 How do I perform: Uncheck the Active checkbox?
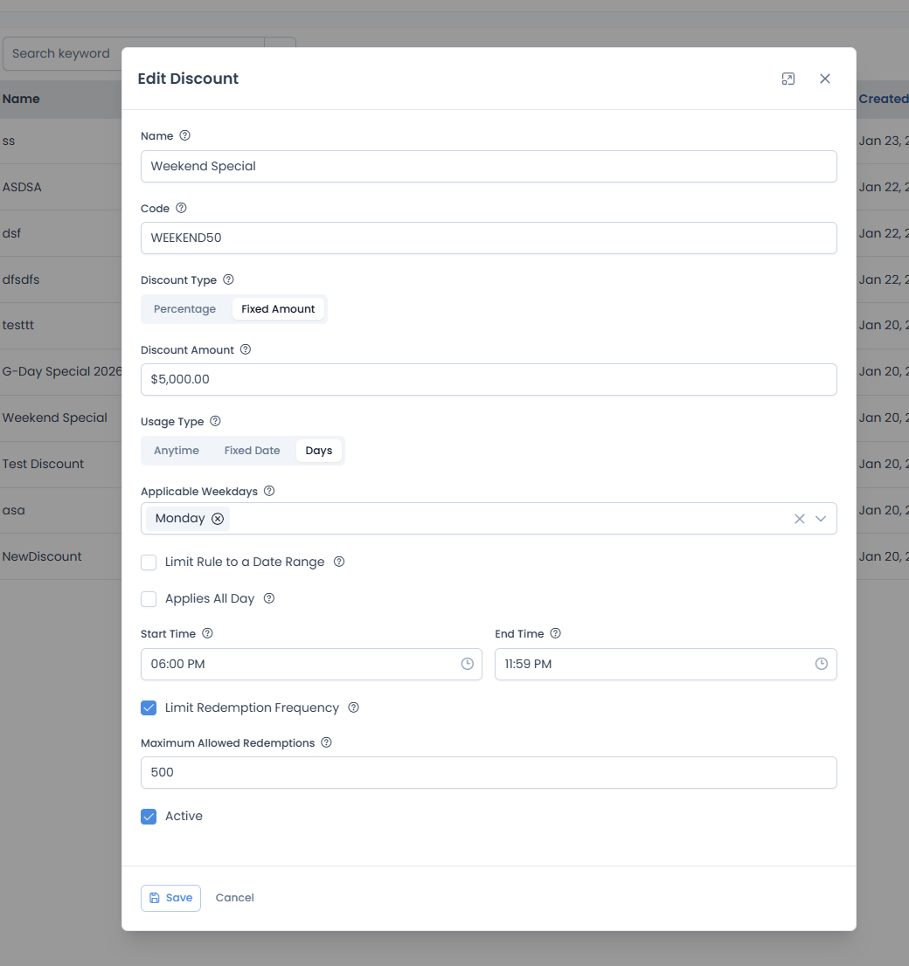click(149, 817)
